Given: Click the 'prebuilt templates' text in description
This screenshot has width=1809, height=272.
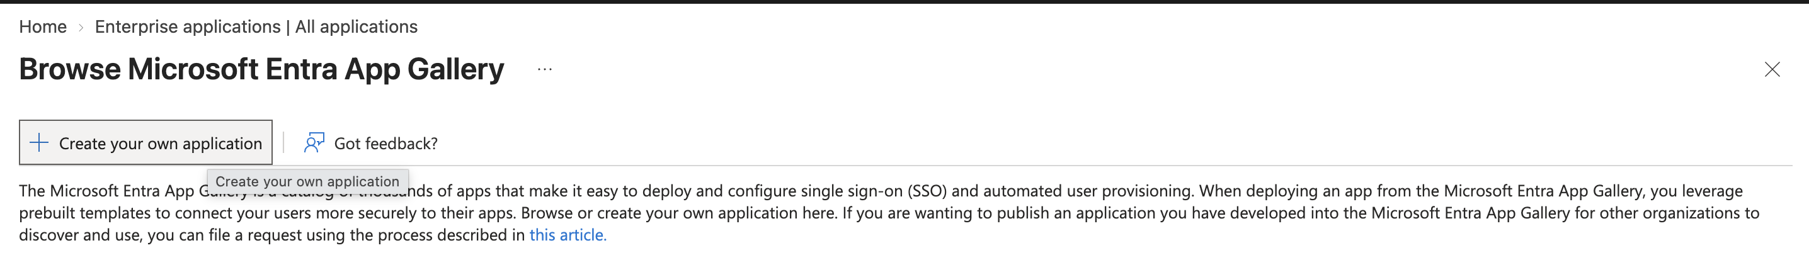Looking at the screenshot, I should (85, 213).
